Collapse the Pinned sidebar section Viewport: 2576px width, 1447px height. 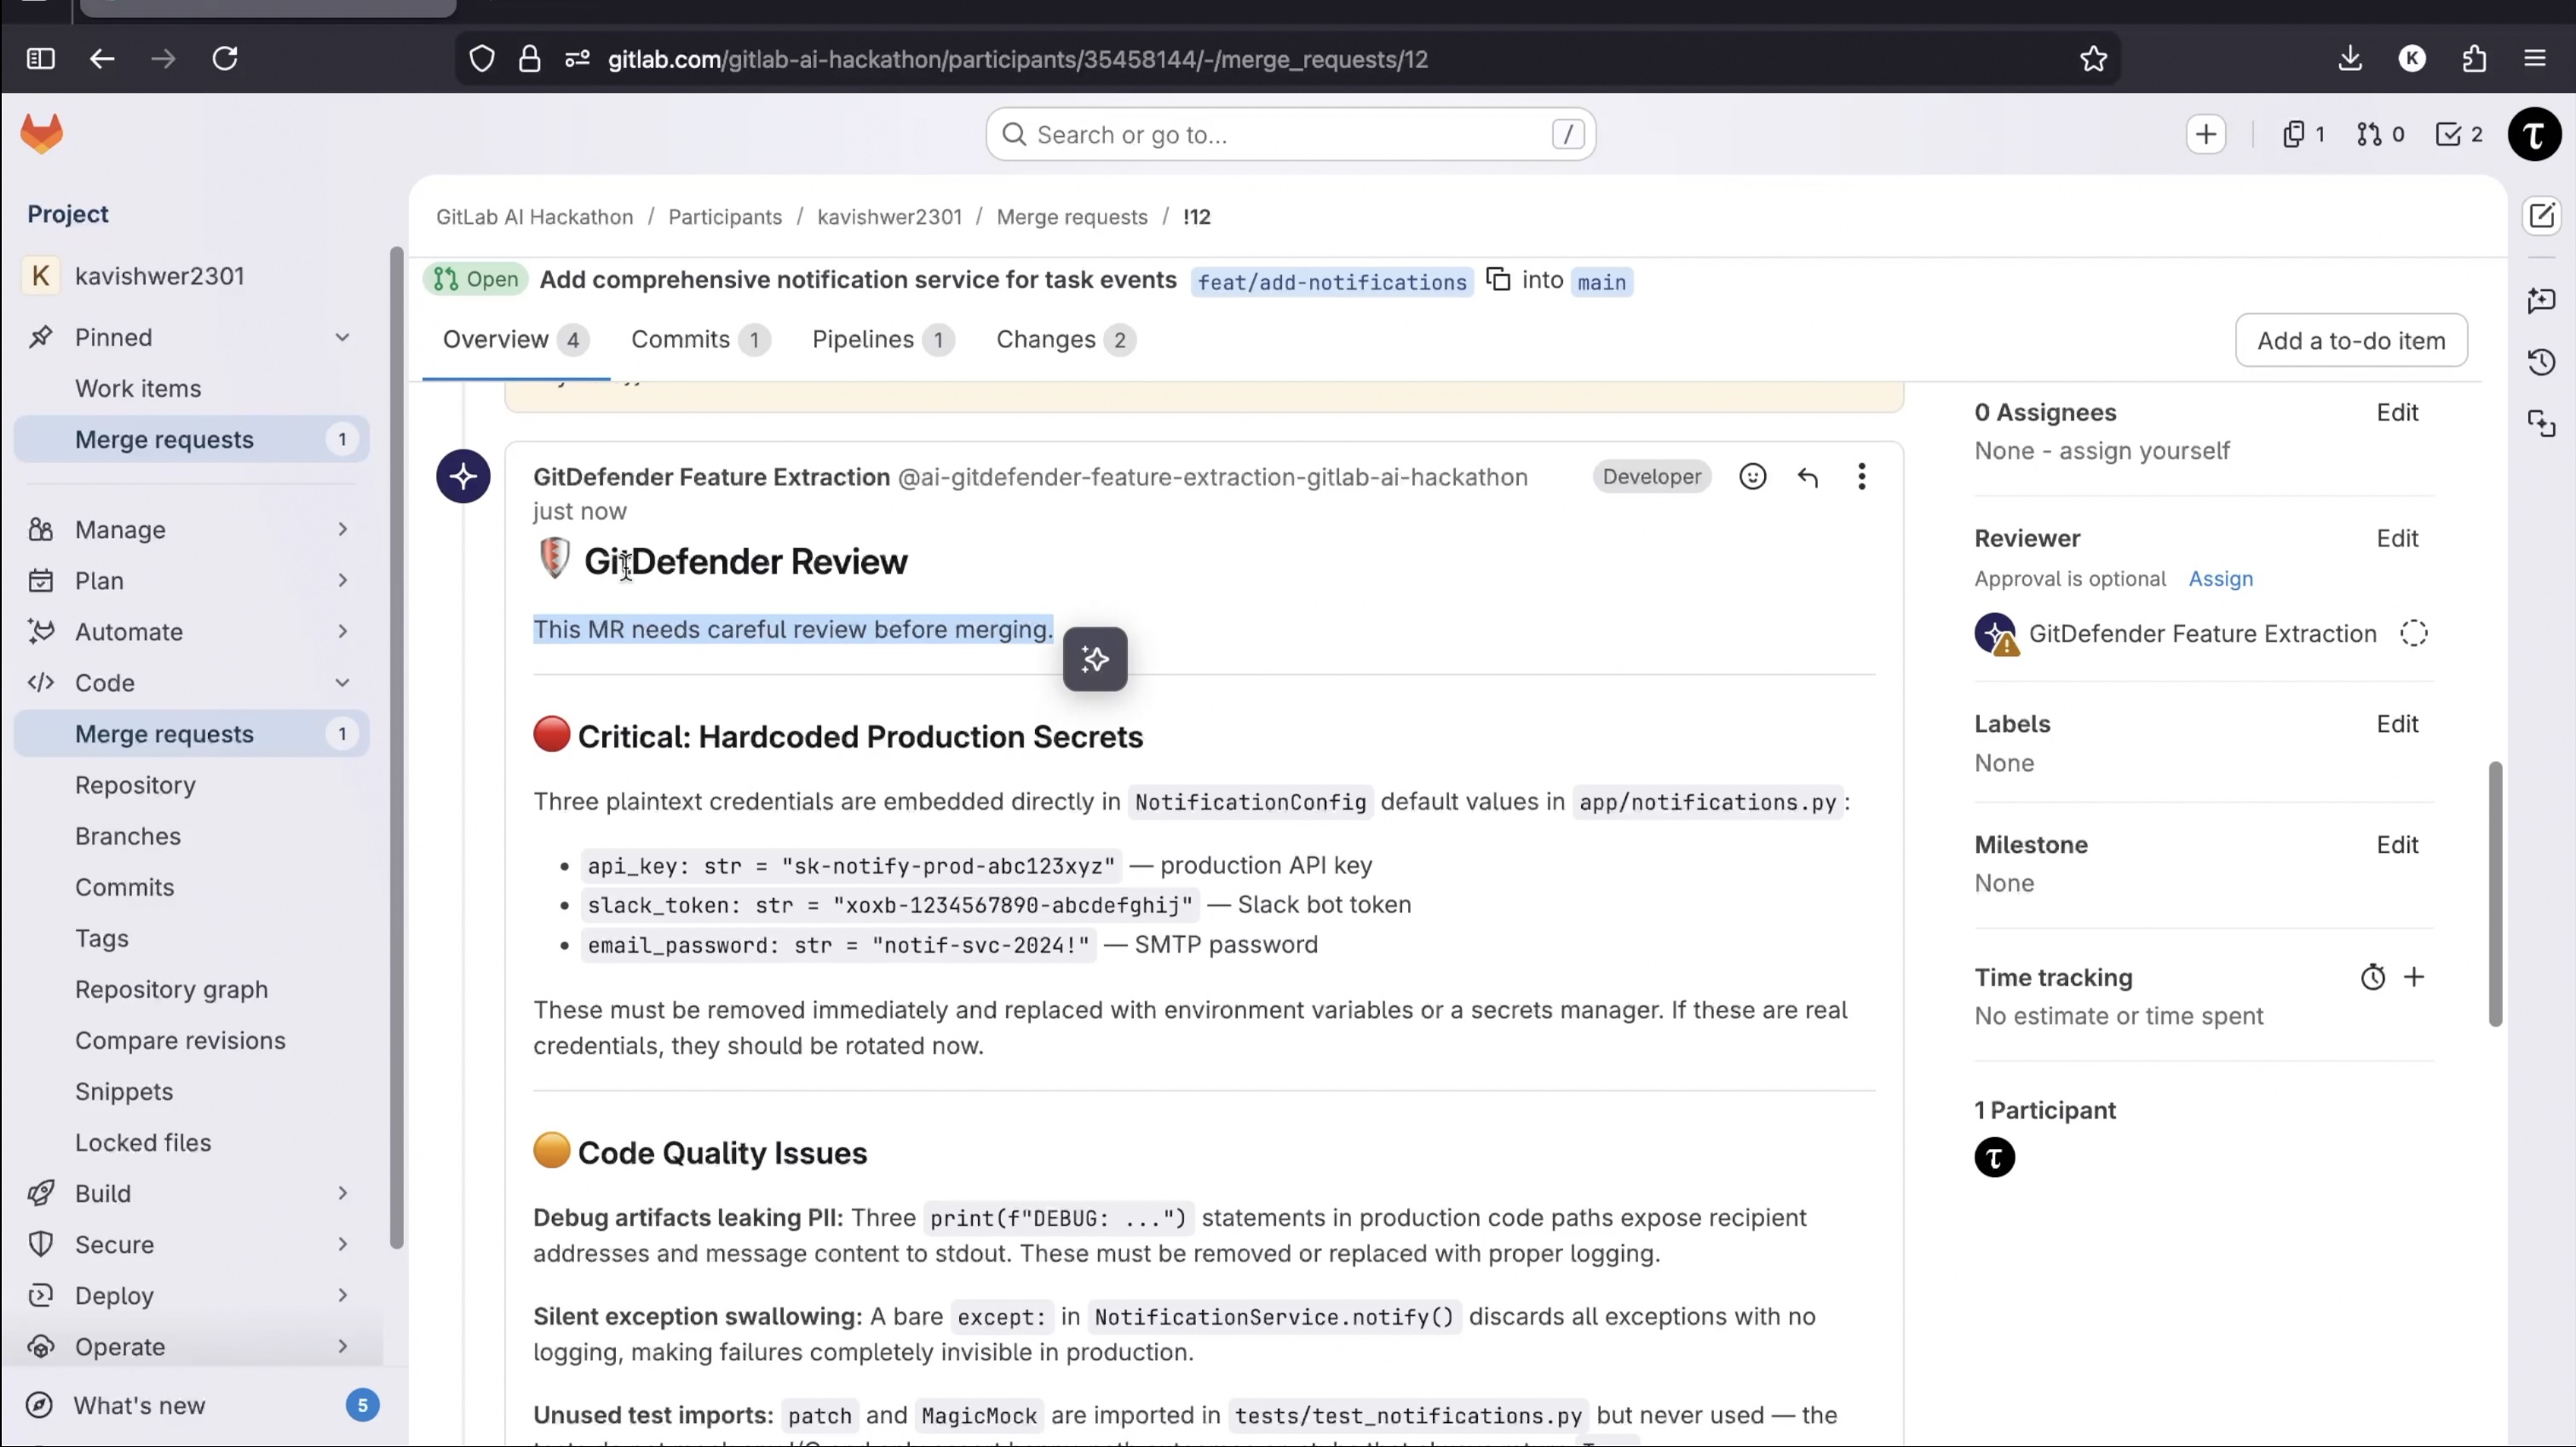click(x=342, y=338)
